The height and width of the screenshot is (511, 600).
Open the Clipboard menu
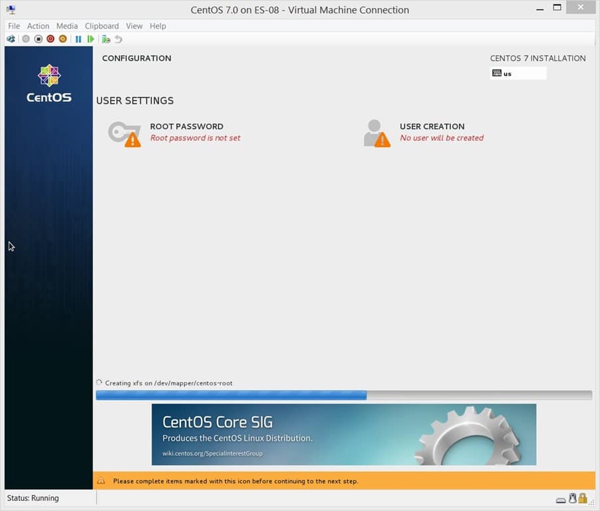pos(102,26)
